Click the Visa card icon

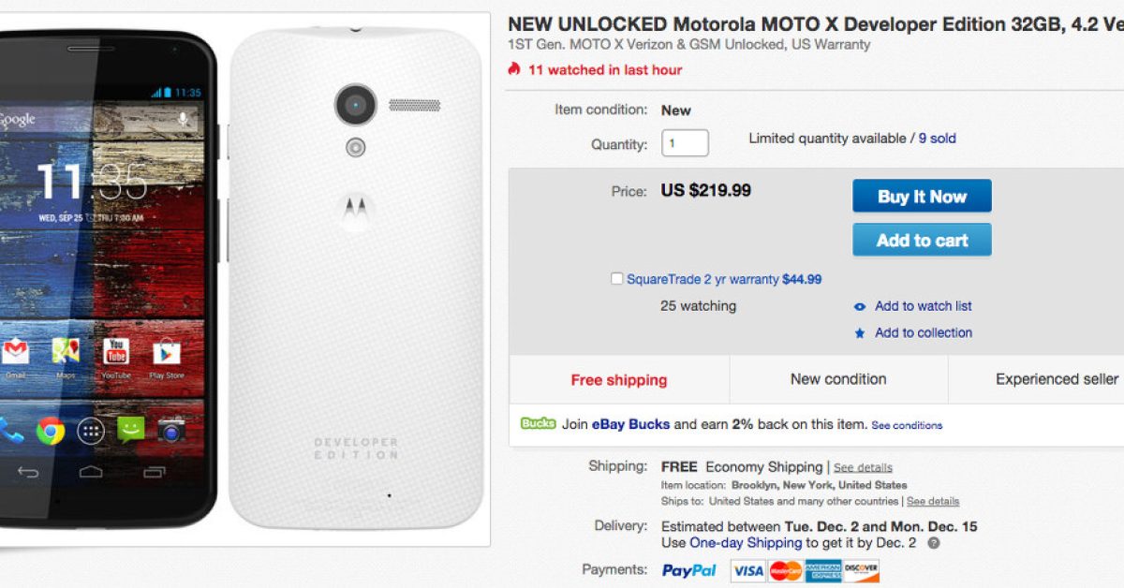tap(748, 570)
